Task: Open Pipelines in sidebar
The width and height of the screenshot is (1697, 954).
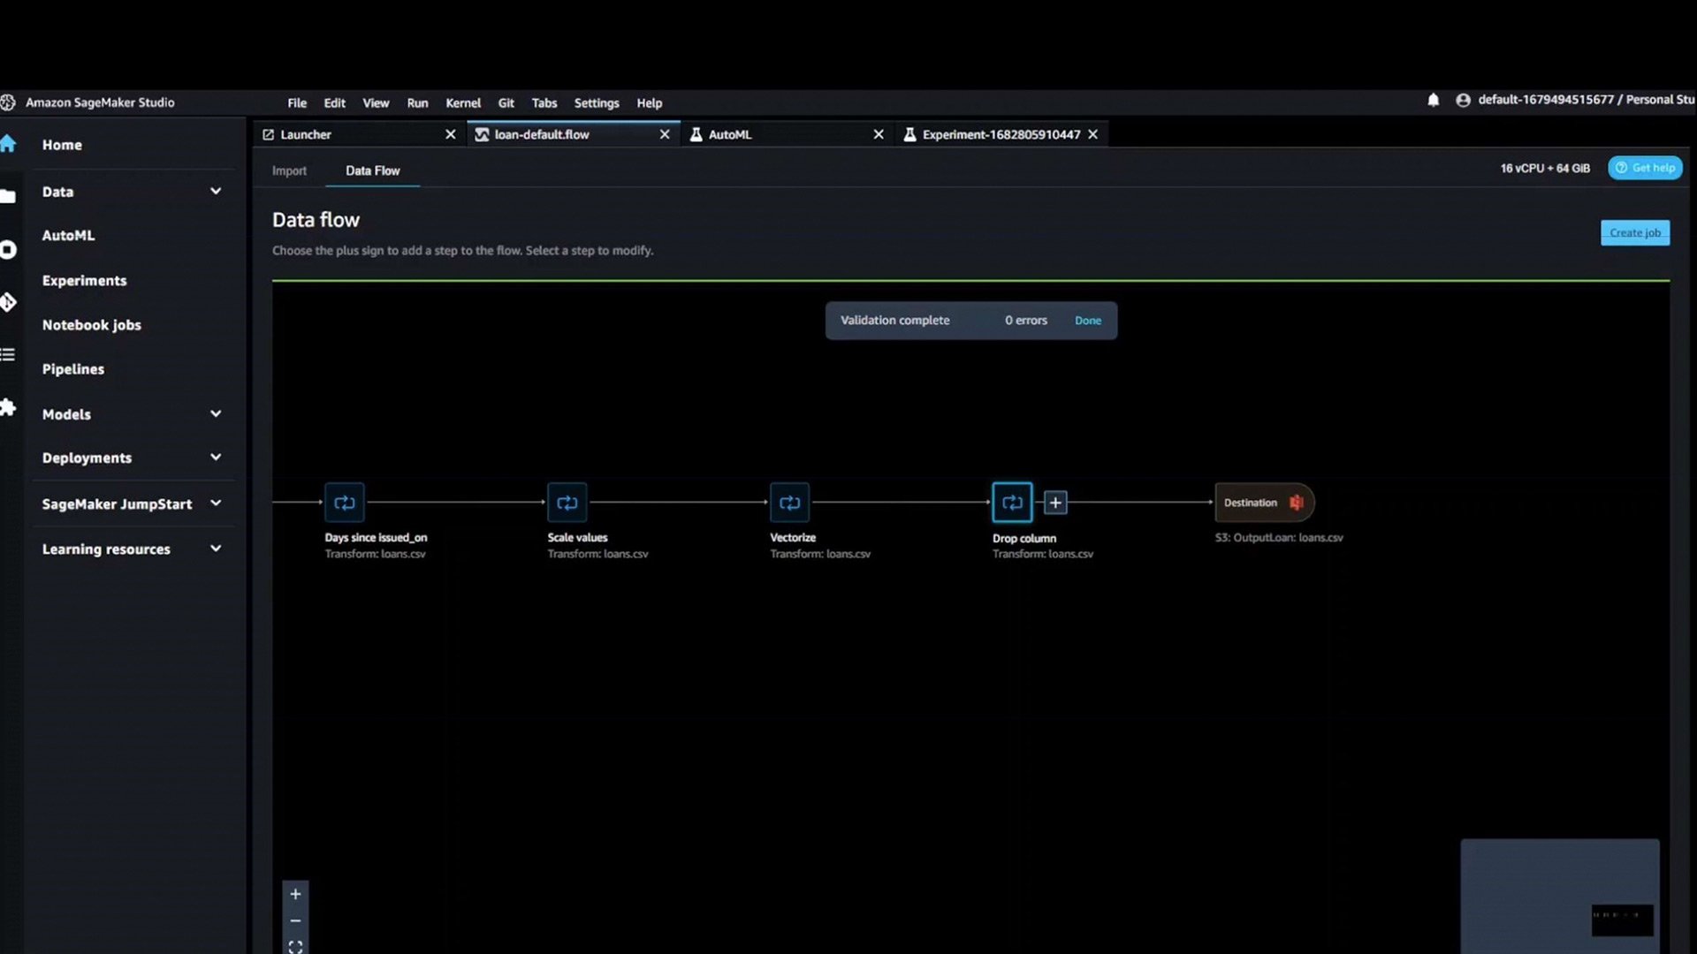Action: click(73, 369)
